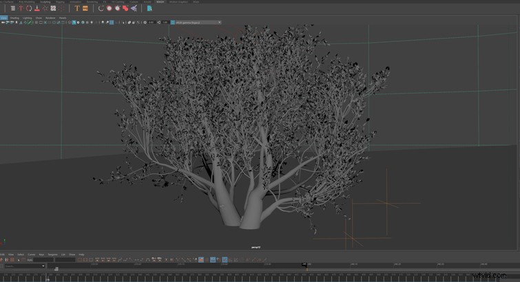Image resolution: width=520 pixels, height=282 pixels.
Task: Open the Graph Editor Select menu
Action: coord(21,254)
